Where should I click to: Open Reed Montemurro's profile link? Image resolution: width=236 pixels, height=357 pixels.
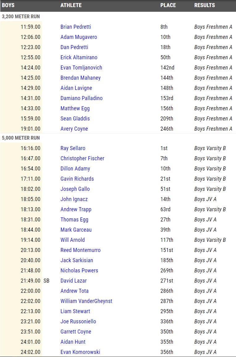coord(81,250)
